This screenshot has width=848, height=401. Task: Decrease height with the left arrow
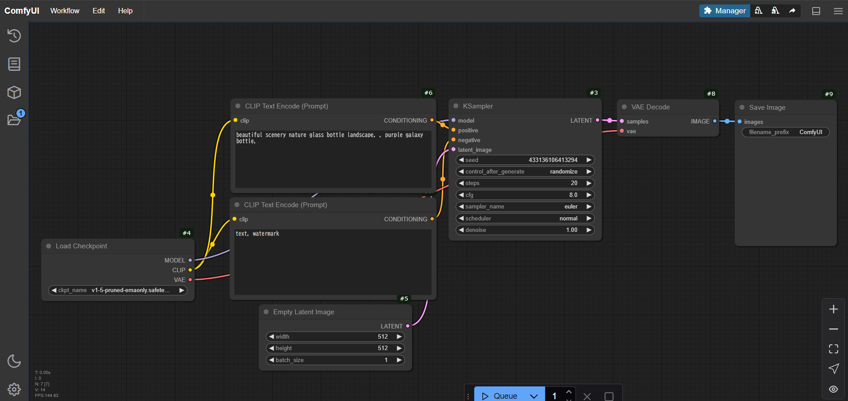[x=272, y=348]
